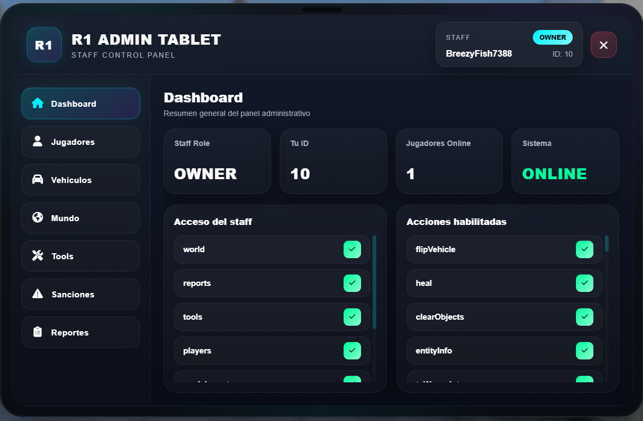Click the entityInfo row label

[x=434, y=351]
